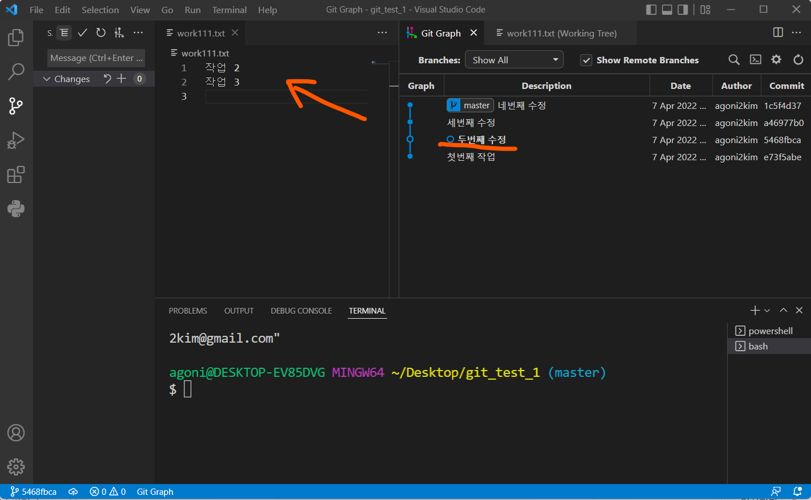Viewport: 811px width, 500px height.
Task: Open the Accounts menu
Action: coord(16,433)
